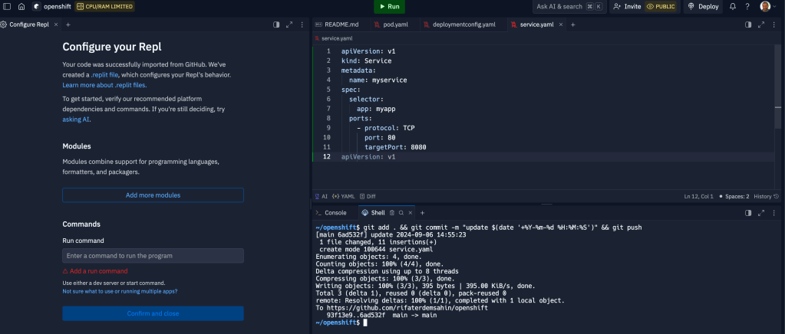Click the Shell prompt cursor line
The width and height of the screenshot is (785, 334).
pyautogui.click(x=341, y=323)
